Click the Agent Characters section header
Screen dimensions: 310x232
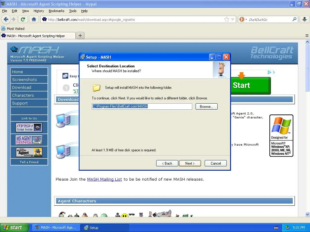tap(174, 201)
